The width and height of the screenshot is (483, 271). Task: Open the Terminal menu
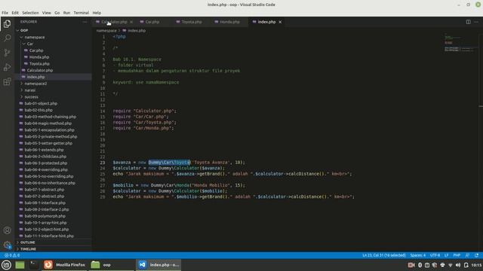(x=82, y=13)
